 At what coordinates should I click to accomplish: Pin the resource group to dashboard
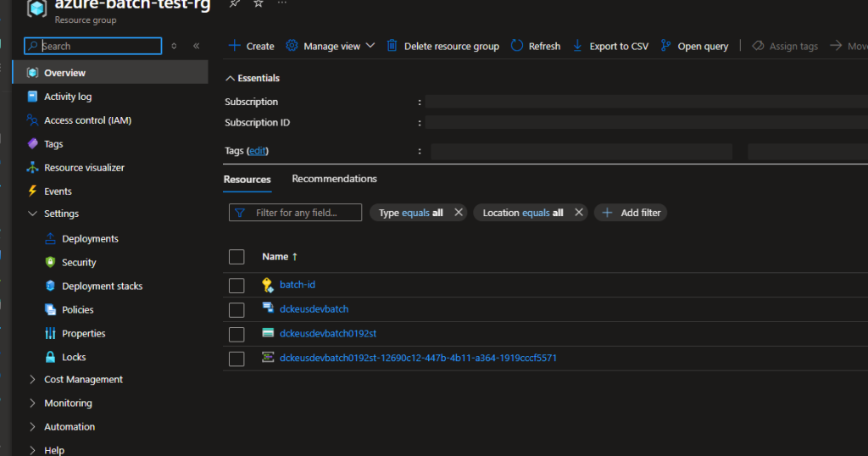pos(235,3)
